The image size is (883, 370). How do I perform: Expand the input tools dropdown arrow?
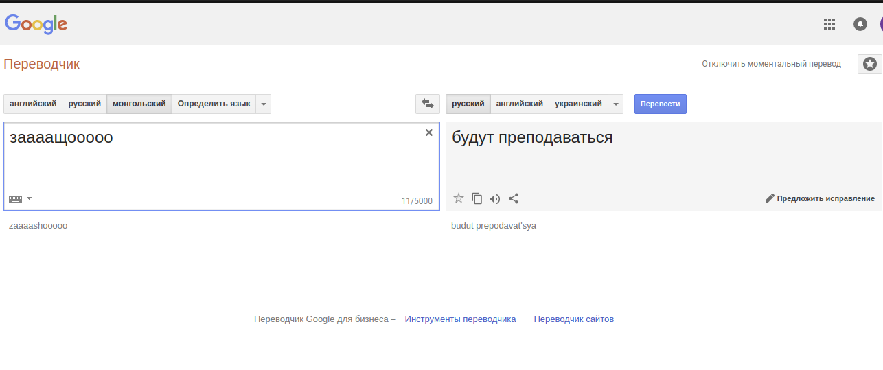click(29, 198)
